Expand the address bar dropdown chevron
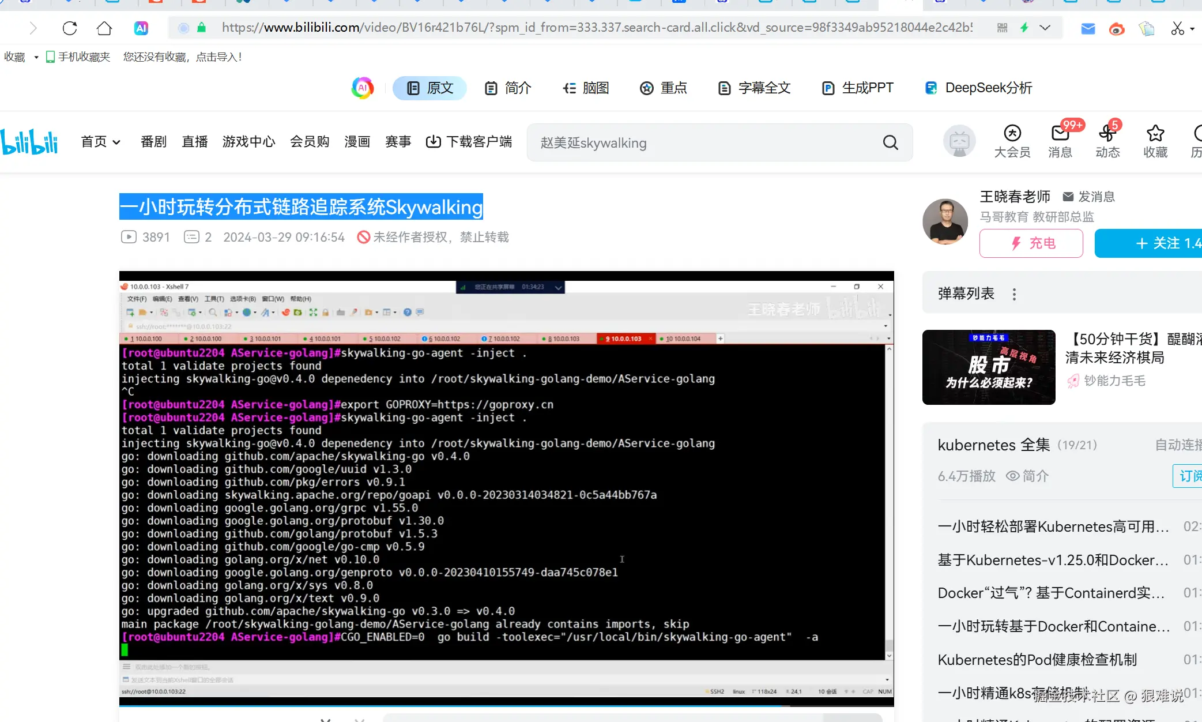 click(x=1045, y=28)
